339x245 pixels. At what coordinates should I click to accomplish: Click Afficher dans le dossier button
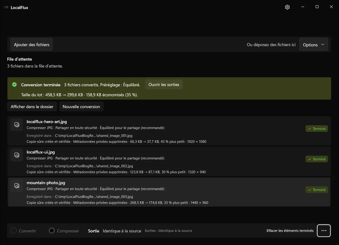click(x=32, y=107)
